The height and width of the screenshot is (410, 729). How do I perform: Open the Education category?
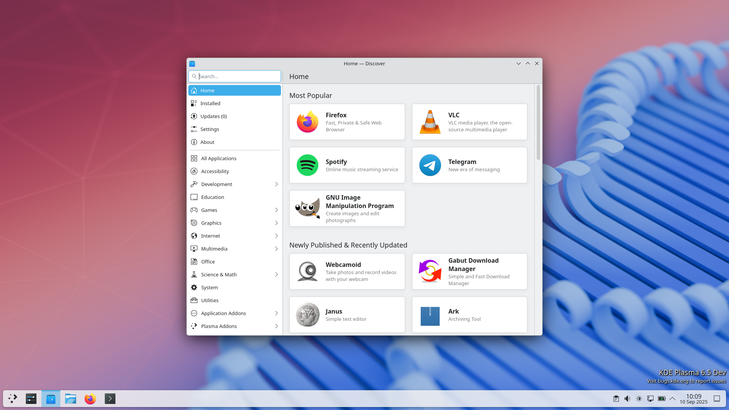click(234, 197)
